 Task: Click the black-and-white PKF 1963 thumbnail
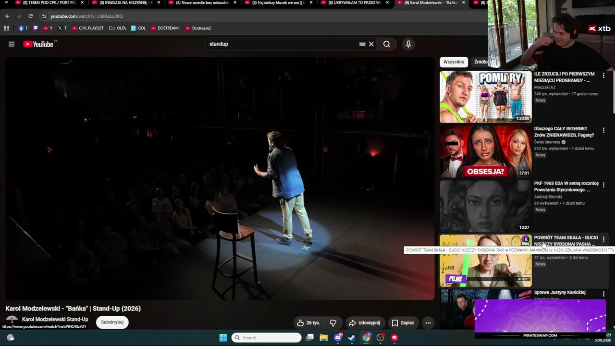coord(486,206)
